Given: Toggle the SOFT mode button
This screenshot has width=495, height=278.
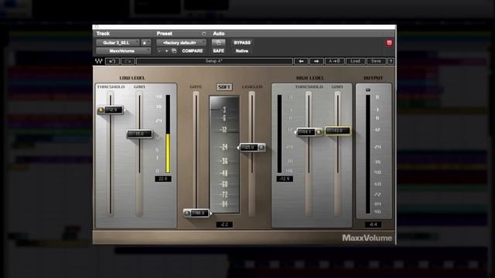Looking at the screenshot, I should pos(224,87).
